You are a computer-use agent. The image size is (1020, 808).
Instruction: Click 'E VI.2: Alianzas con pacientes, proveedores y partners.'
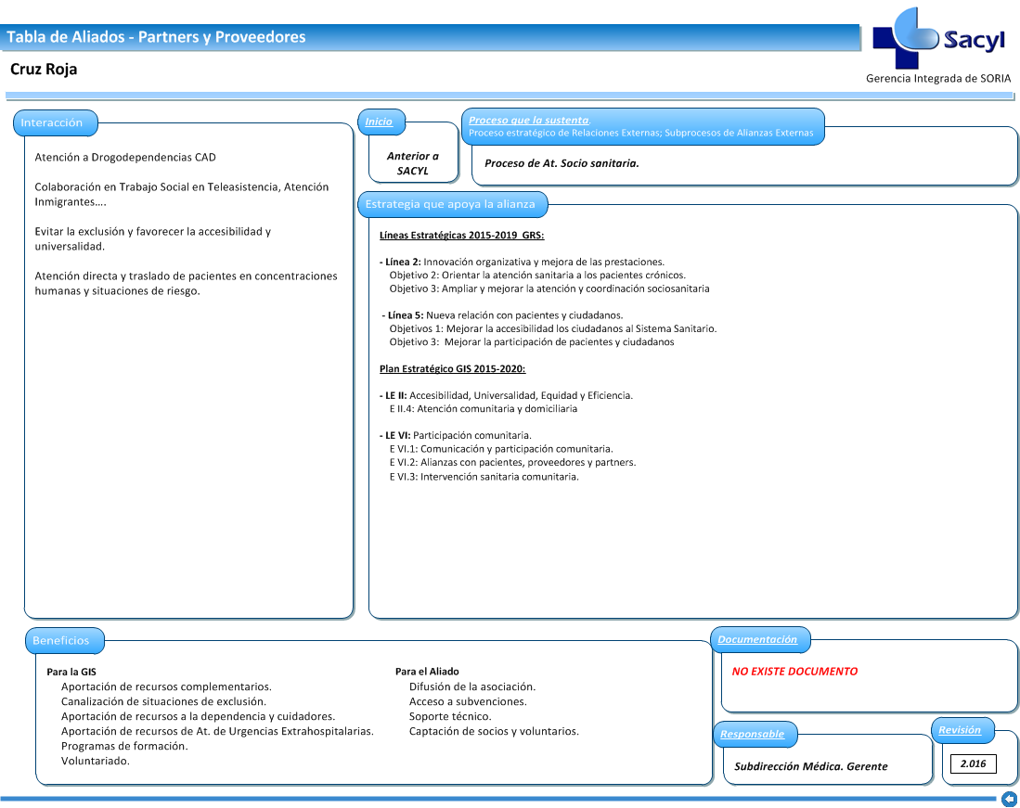[x=512, y=463]
